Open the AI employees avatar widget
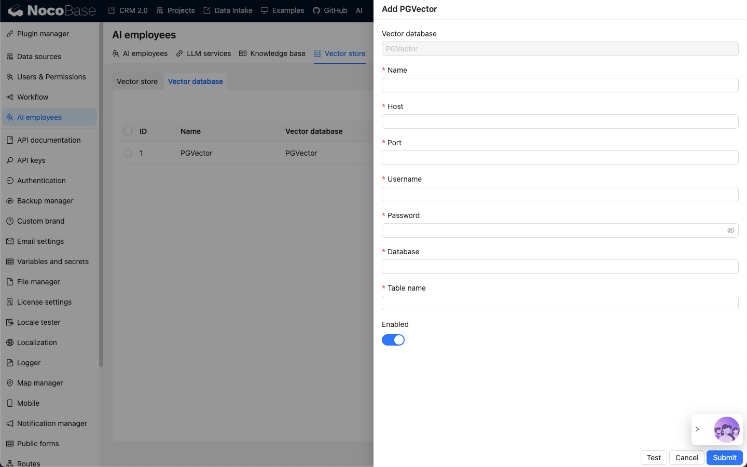Image resolution: width=747 pixels, height=467 pixels. [726, 429]
